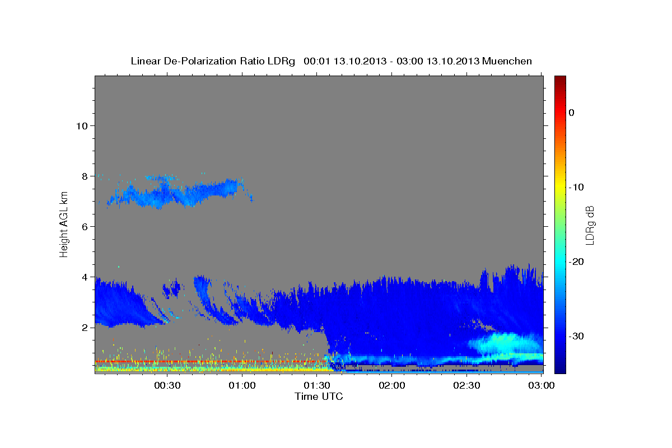Click the height tick label 4

point(84,277)
